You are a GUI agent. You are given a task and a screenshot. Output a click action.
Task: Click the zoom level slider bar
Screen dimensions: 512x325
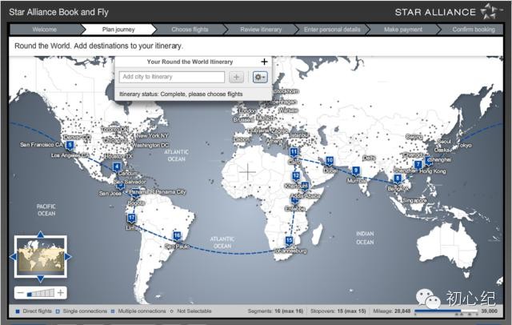(41, 293)
